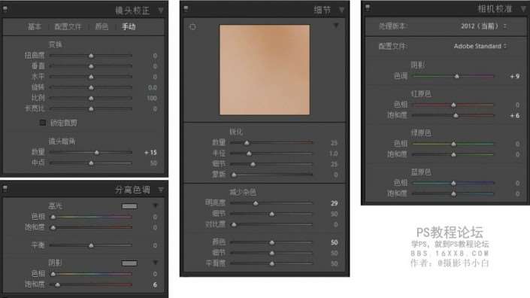Switch to the 基本 tab
This screenshot has height=298, width=530.
point(35,27)
